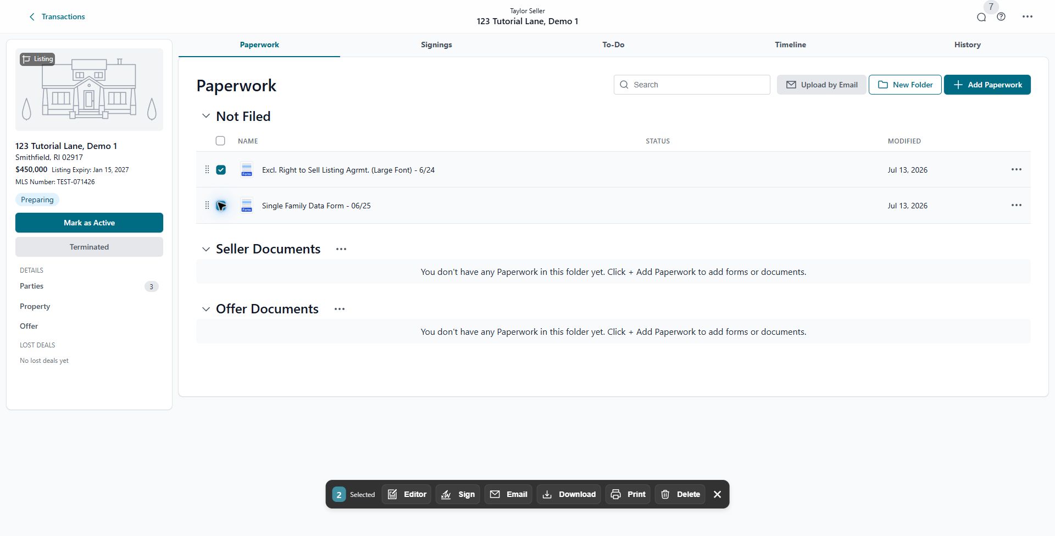Open the top-right more options menu
Image resolution: width=1055 pixels, height=536 pixels.
point(1028,16)
